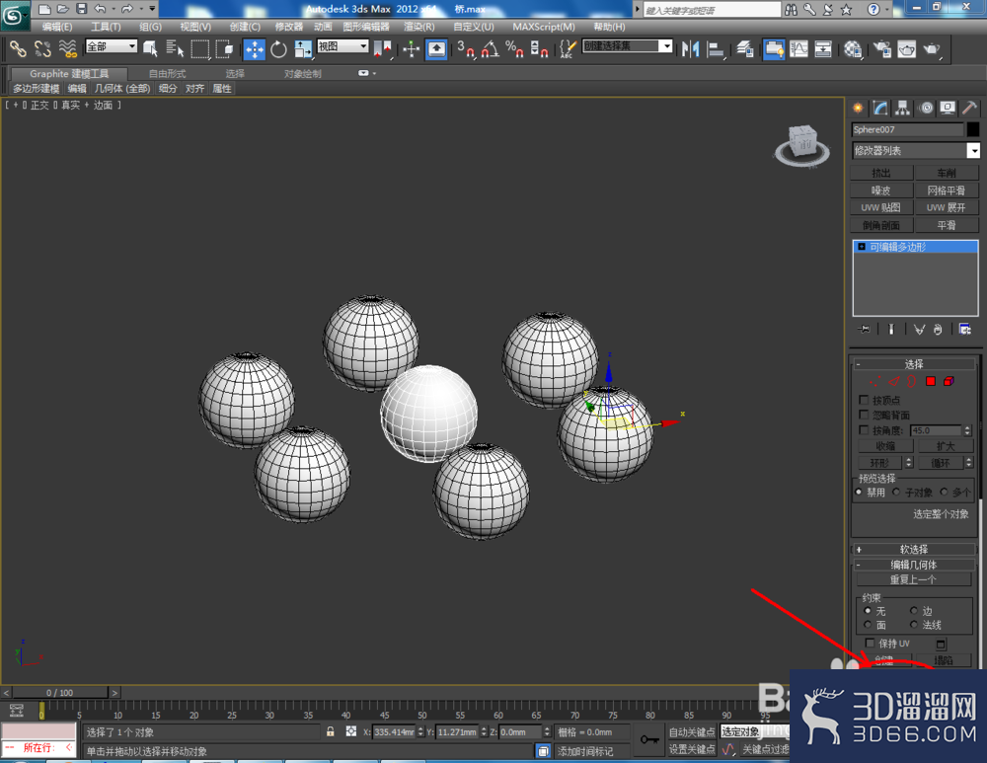987x763 pixels.
Task: Open the Rendered Frame Window
Action: click(x=906, y=49)
